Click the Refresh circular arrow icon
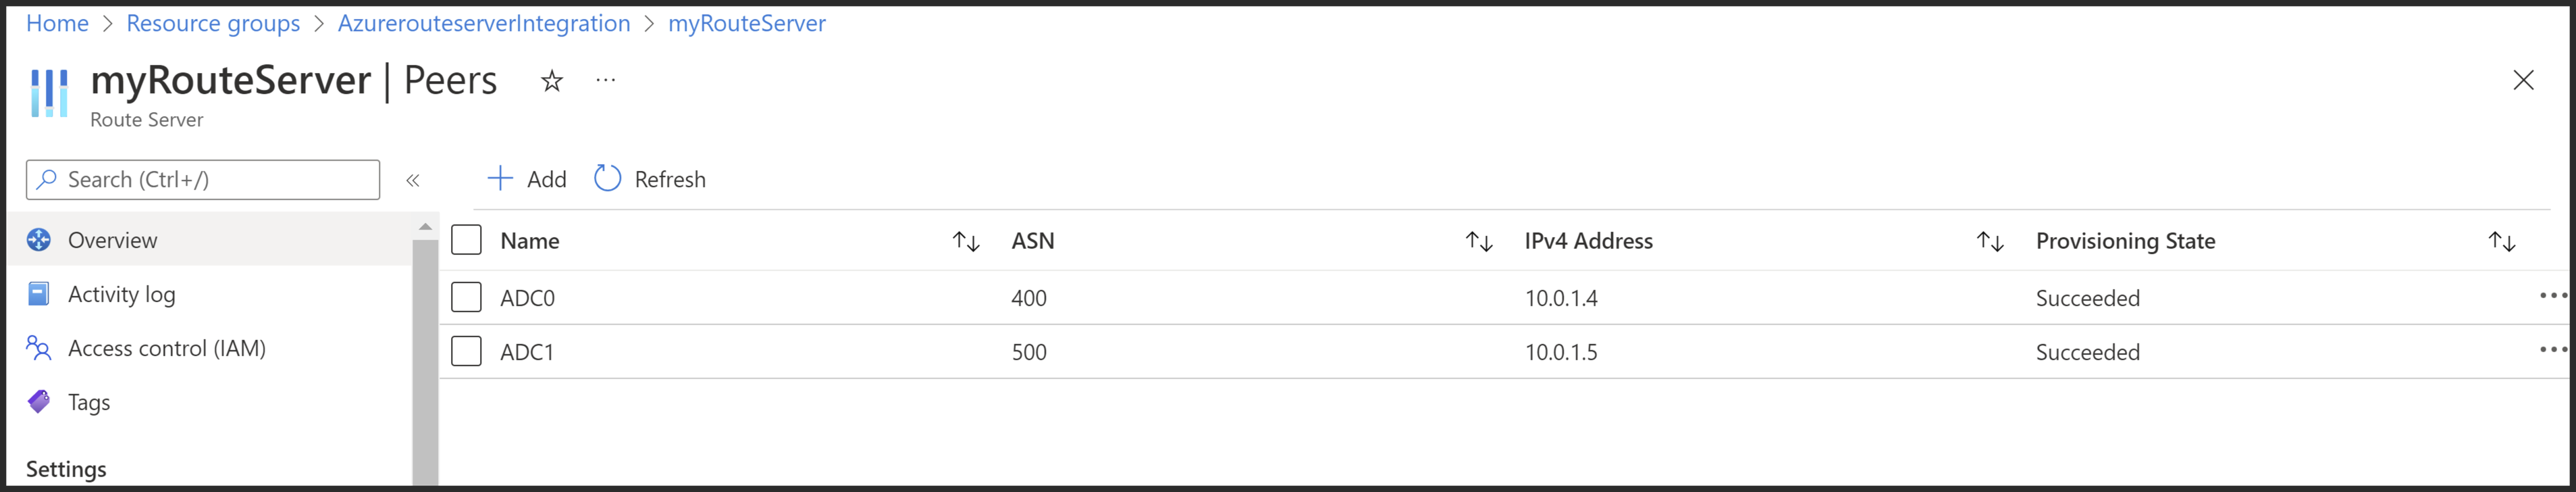 click(607, 178)
